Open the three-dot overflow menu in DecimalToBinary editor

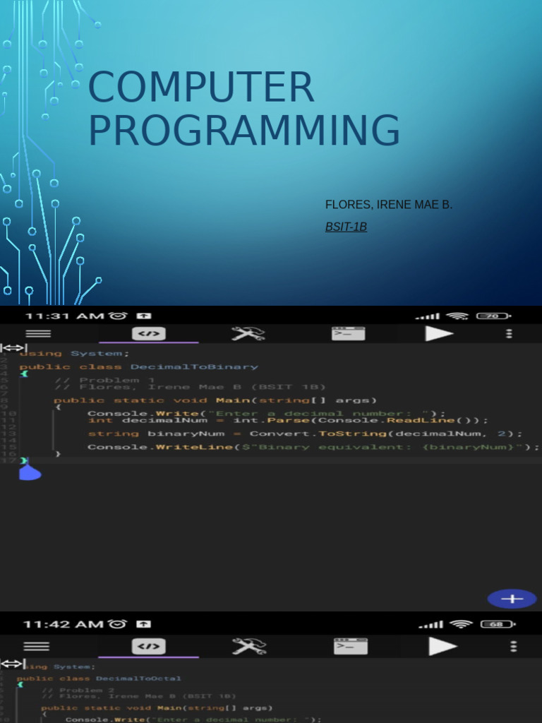point(509,333)
